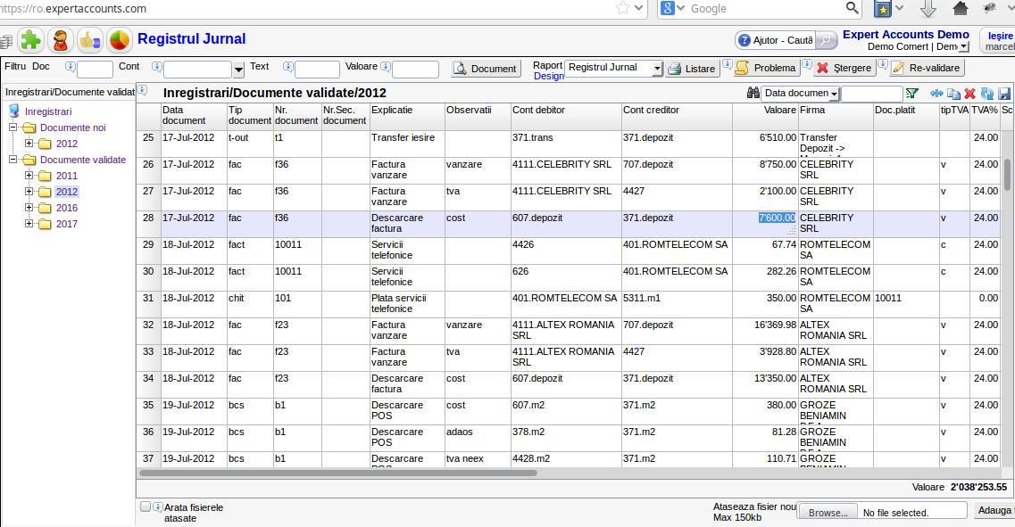This screenshot has height=527, width=1015.
Task: Click the grid's vertical scrollbar thumb
Action: point(1007,175)
